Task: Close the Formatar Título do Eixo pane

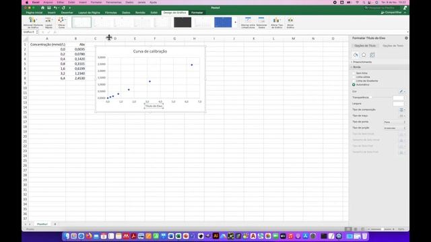Action: point(406,38)
